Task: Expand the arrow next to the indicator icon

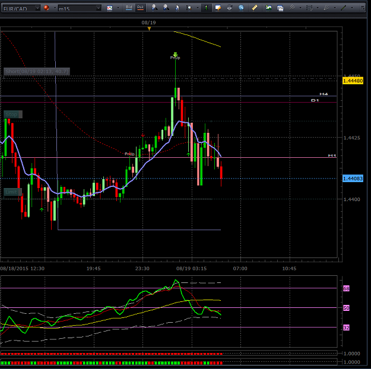Action: coord(118,8)
